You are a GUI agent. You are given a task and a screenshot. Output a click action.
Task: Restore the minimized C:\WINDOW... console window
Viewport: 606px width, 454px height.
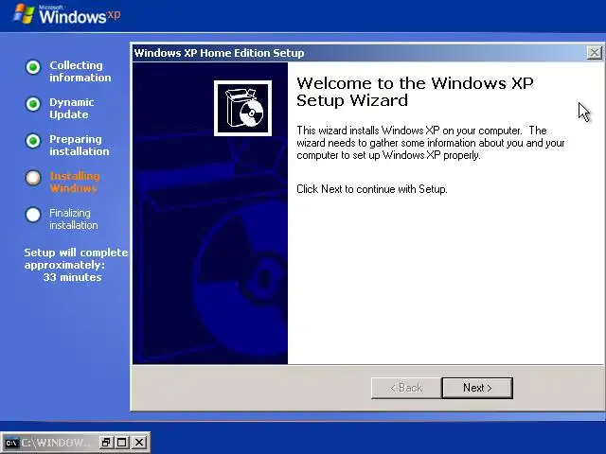pyautogui.click(x=106, y=443)
